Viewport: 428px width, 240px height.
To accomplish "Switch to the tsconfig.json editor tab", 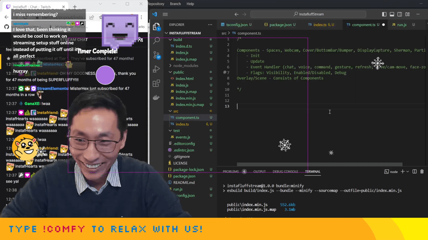I will point(237,25).
